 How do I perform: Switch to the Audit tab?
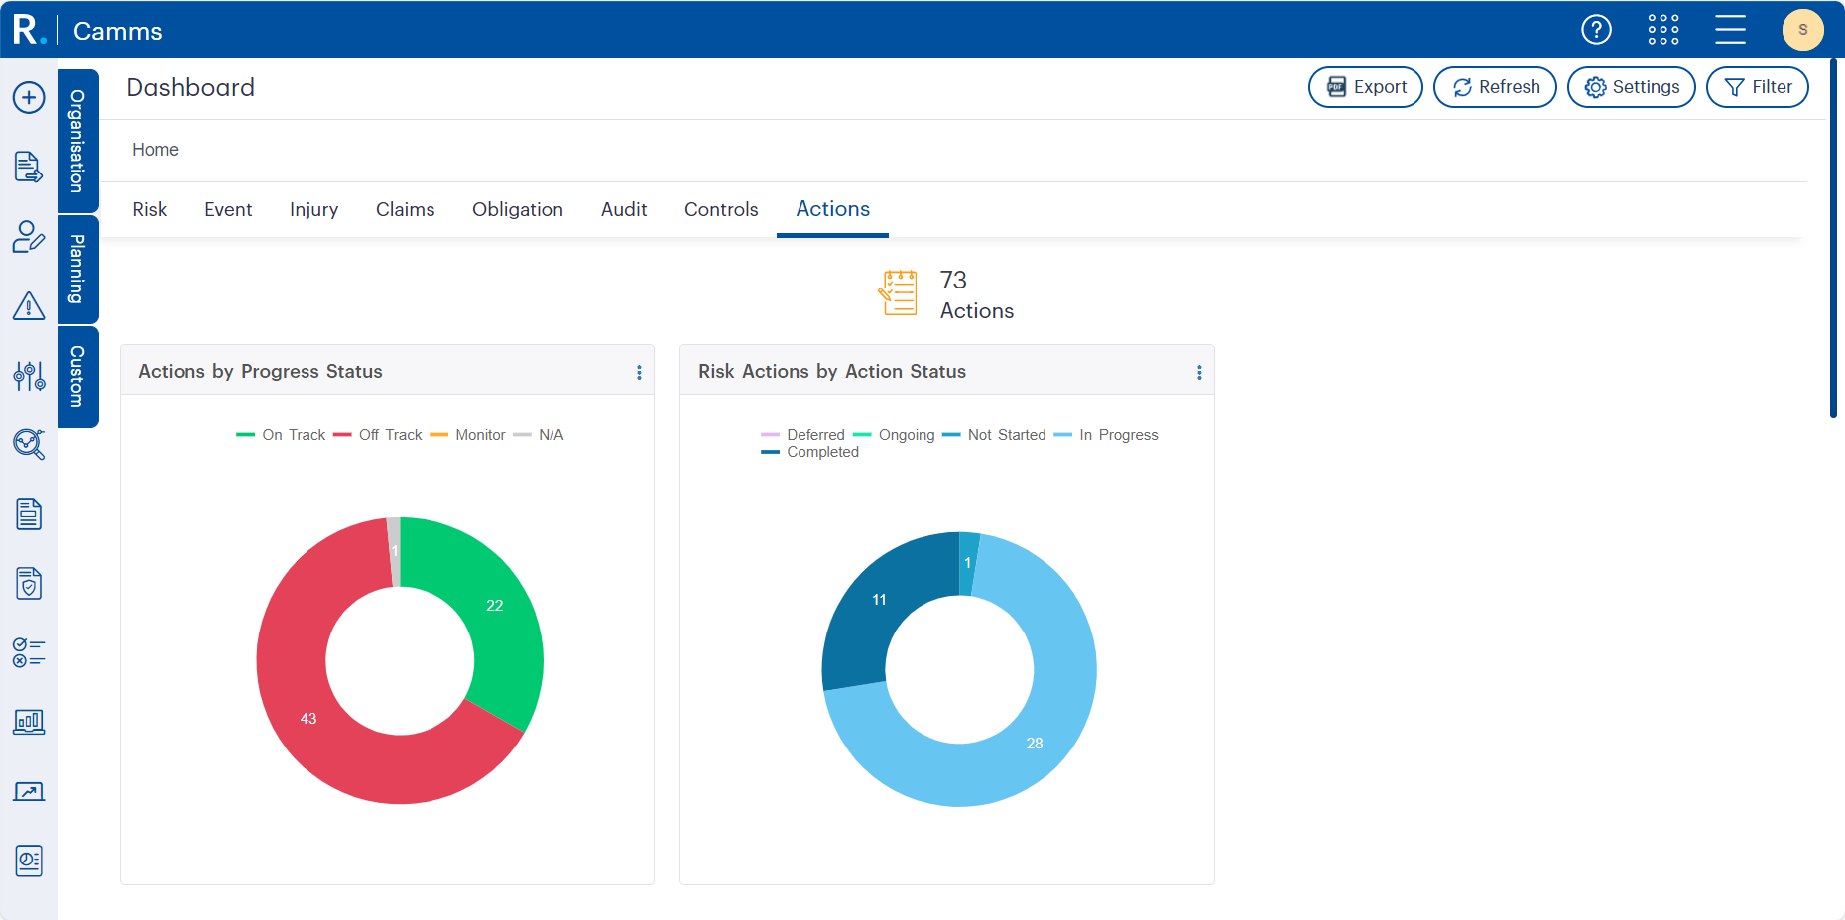(624, 209)
